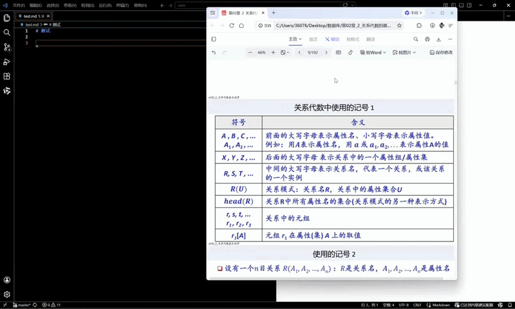Open the 文件(F) menu in VS Code

19,5
